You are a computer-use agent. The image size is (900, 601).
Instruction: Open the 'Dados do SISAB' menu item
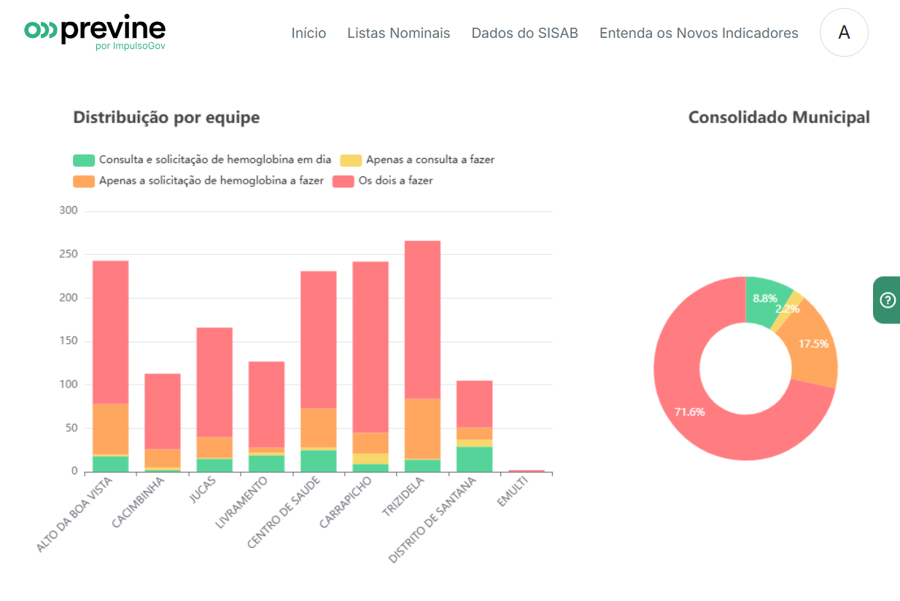click(524, 33)
